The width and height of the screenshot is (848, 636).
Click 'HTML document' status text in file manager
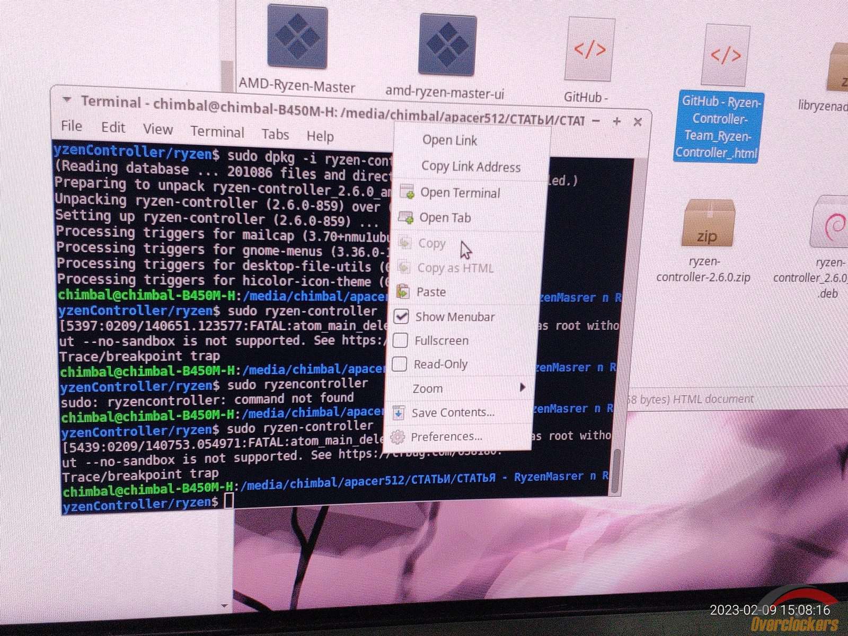pos(713,399)
